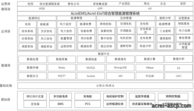Select the 能耗分析 section header
Viewport: 194px width, 111px height.
165,18
